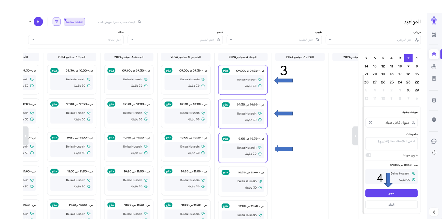Click the إلغاء cancel button

391,205
